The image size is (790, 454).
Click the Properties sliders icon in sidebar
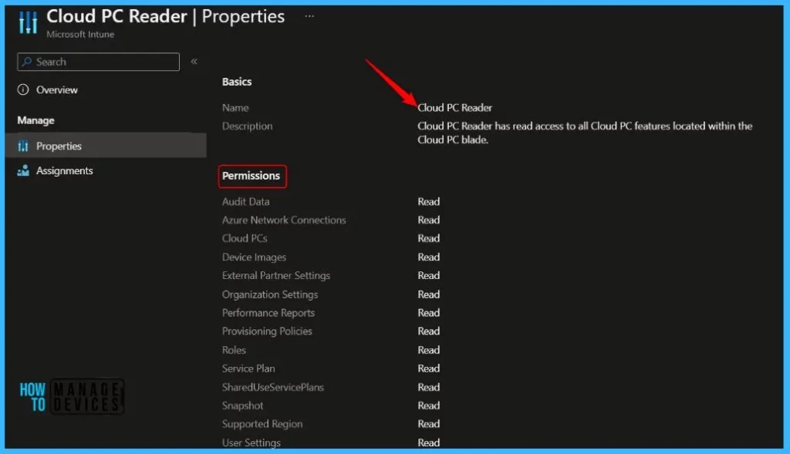coord(23,146)
